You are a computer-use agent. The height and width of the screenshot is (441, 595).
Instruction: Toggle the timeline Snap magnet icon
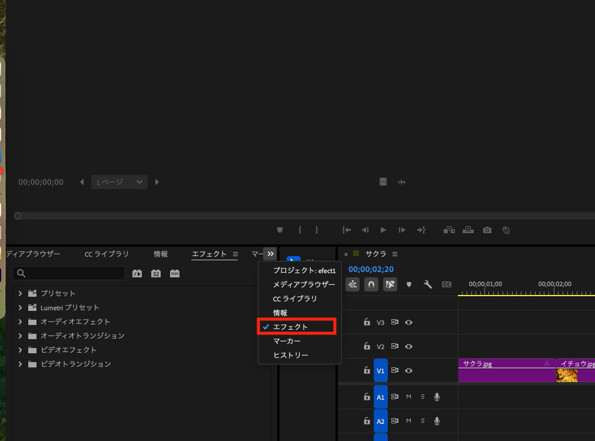(x=371, y=284)
